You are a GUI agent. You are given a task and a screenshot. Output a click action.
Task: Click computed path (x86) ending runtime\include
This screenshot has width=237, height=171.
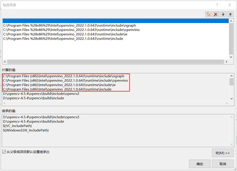[x=57, y=89]
